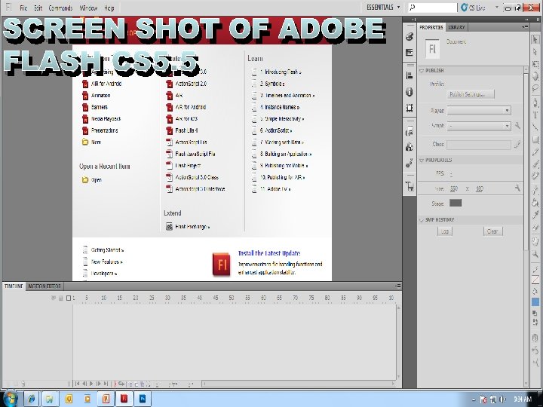
Task: Open the Motion Presets panel icon
Action: (410, 163)
